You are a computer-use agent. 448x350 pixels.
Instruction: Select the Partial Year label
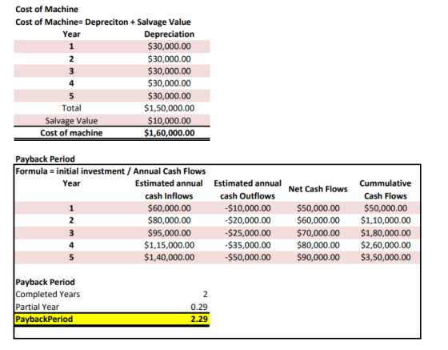(x=37, y=307)
